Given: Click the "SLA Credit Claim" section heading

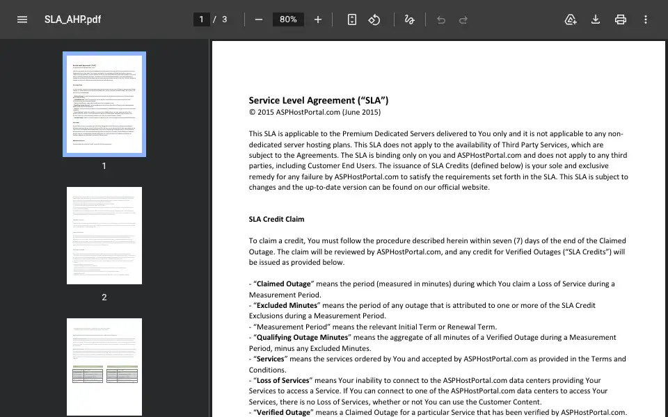Looking at the screenshot, I should click(x=276, y=219).
